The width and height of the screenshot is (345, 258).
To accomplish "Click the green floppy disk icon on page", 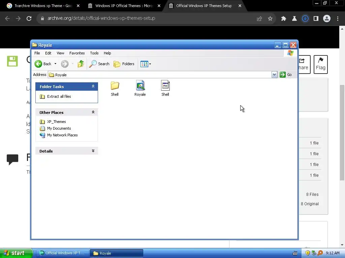I will tap(12, 61).
